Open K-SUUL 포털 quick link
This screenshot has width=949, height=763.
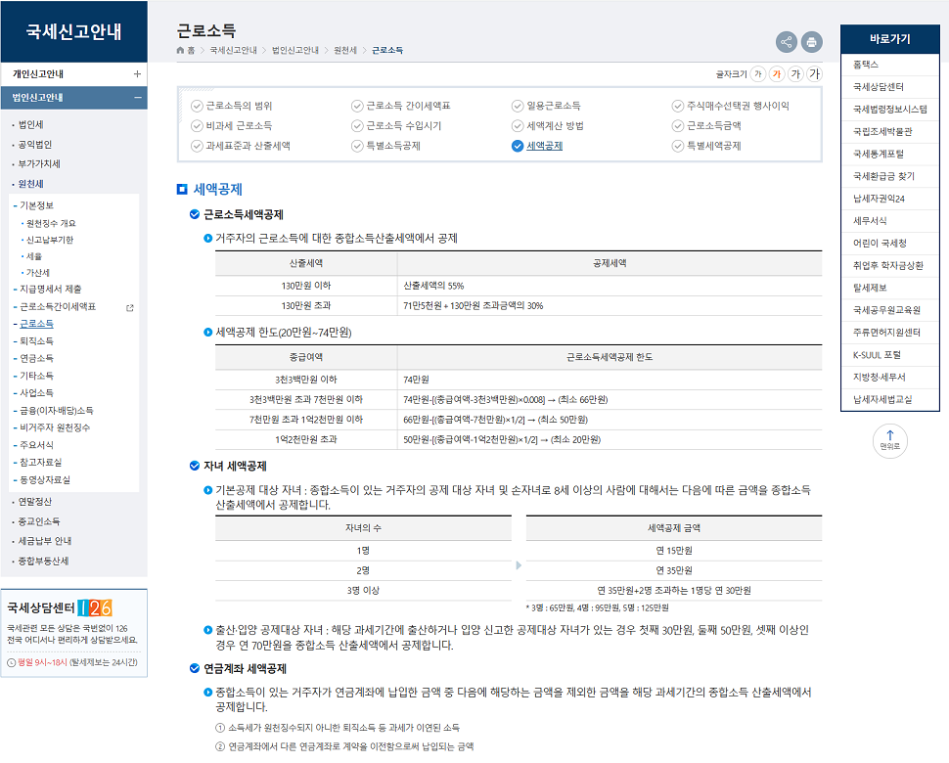[877, 354]
